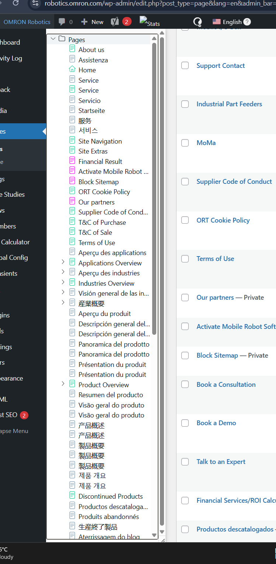Click the gray page icon beside Assistenza
This screenshot has height=564, width=276.
[72, 59]
